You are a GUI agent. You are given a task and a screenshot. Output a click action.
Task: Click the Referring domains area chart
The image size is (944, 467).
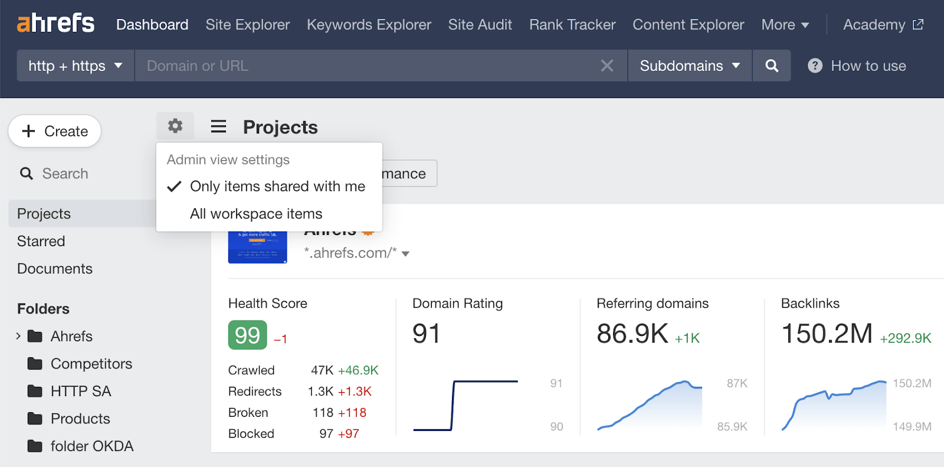650,405
